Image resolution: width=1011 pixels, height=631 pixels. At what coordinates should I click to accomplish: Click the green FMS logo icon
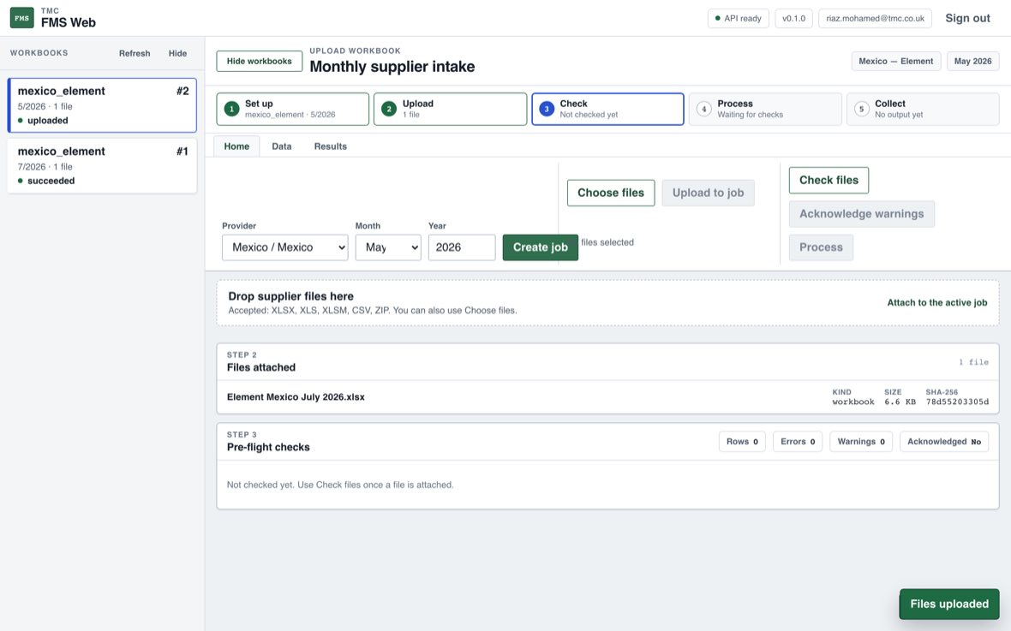[22, 18]
